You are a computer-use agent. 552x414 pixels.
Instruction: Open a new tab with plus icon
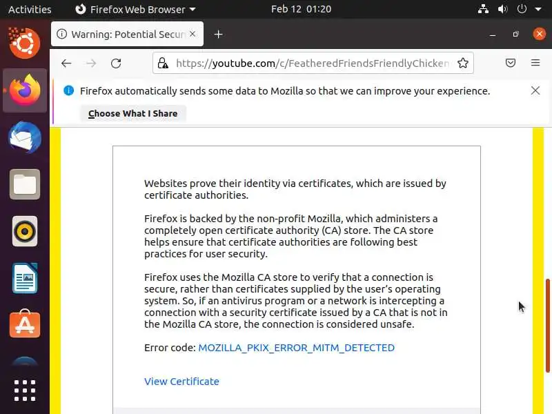click(219, 34)
